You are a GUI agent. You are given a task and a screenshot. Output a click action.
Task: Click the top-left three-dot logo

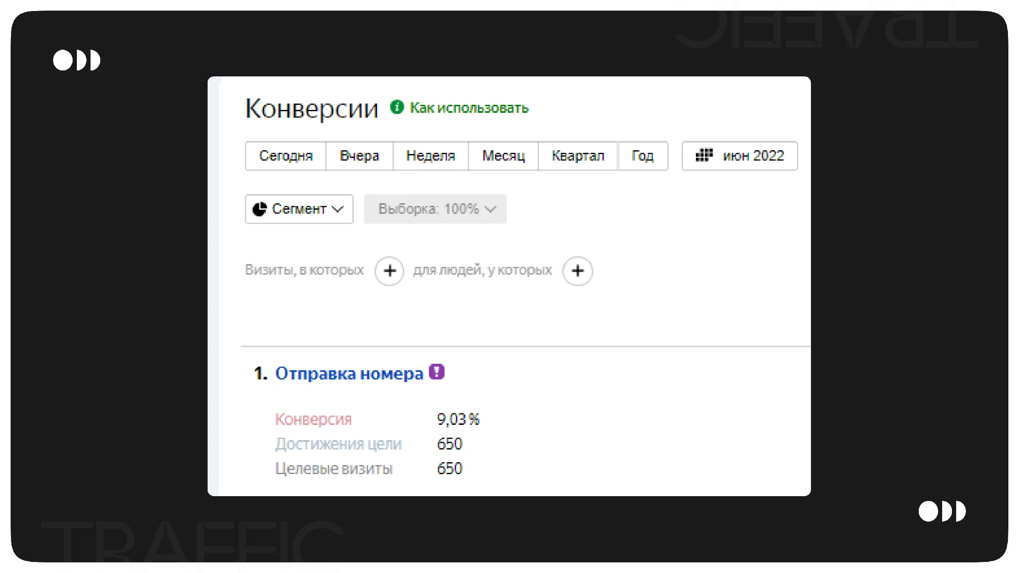[76, 60]
